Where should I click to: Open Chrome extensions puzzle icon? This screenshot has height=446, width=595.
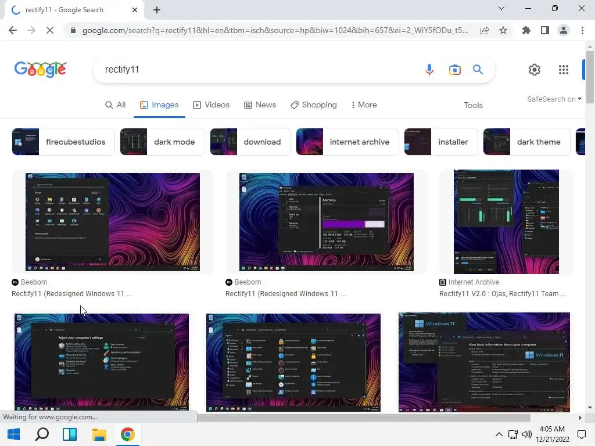click(526, 30)
